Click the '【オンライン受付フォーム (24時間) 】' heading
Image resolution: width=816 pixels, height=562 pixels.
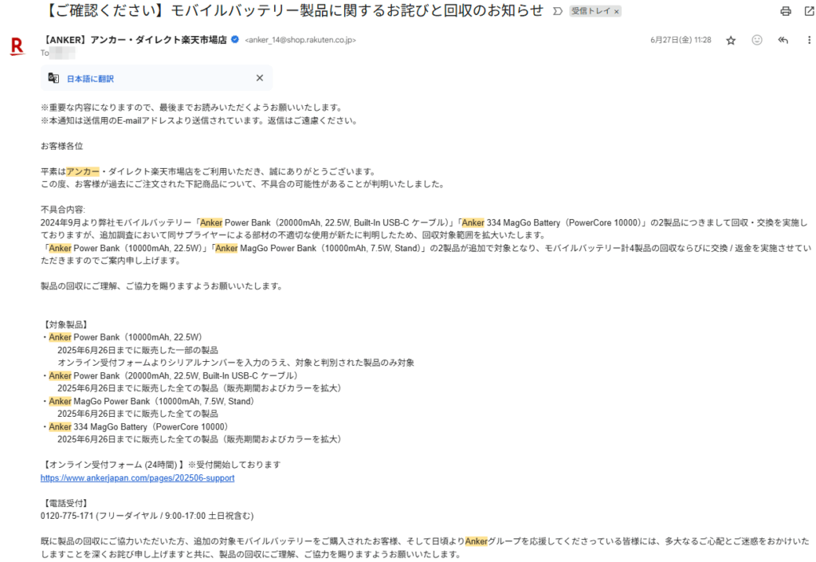click(x=112, y=465)
